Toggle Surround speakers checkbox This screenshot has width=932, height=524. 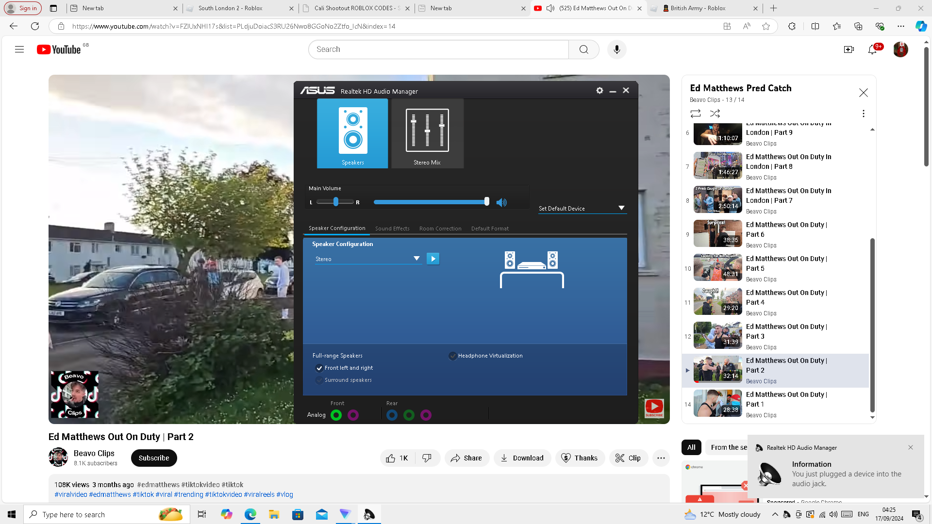coord(319,380)
